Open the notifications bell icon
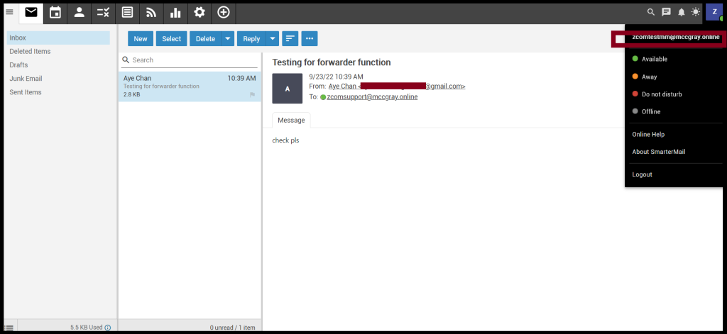 [681, 12]
